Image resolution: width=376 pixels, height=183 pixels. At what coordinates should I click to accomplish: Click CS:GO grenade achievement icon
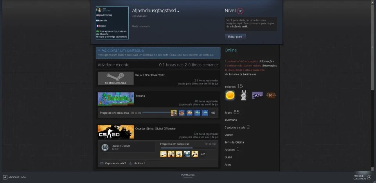pyautogui.click(x=195, y=154)
